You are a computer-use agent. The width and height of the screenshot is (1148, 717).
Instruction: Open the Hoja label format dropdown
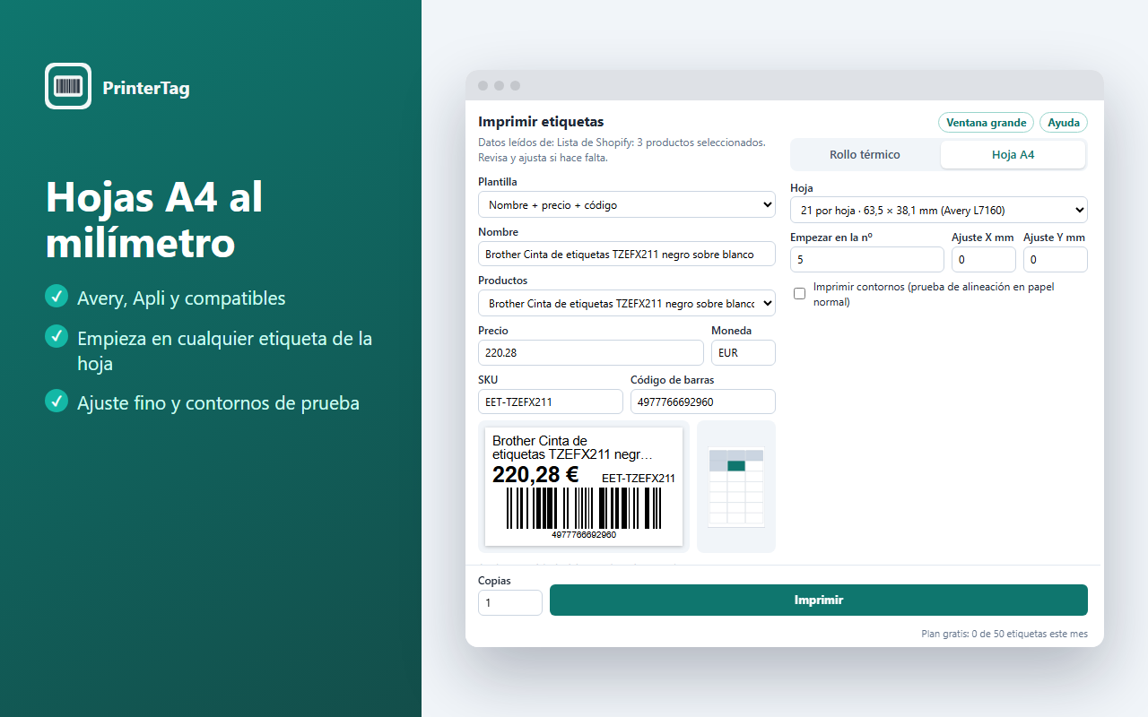[939, 210]
